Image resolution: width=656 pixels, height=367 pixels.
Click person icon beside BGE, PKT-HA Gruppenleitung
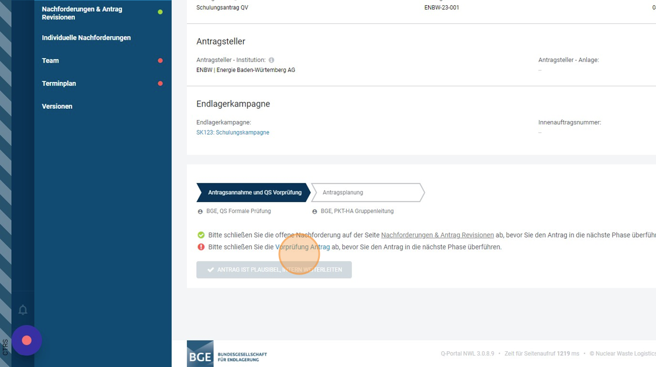click(x=315, y=211)
